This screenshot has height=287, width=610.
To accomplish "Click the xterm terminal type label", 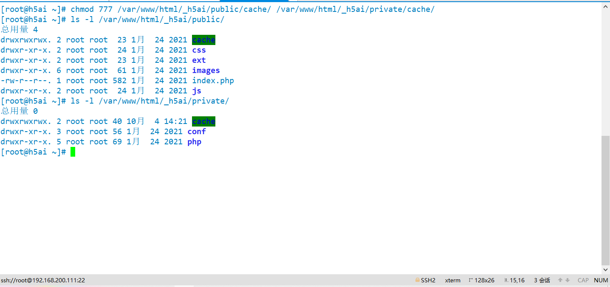I will click(x=453, y=280).
